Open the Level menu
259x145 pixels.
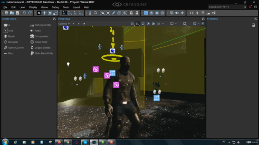pyautogui.click(x=22, y=7)
